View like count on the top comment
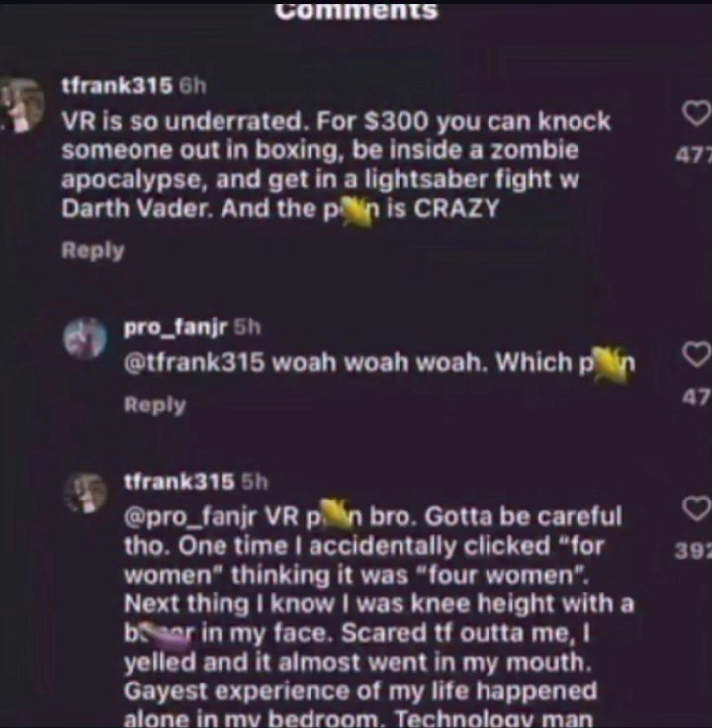This screenshot has height=728, width=712. pos(693,155)
